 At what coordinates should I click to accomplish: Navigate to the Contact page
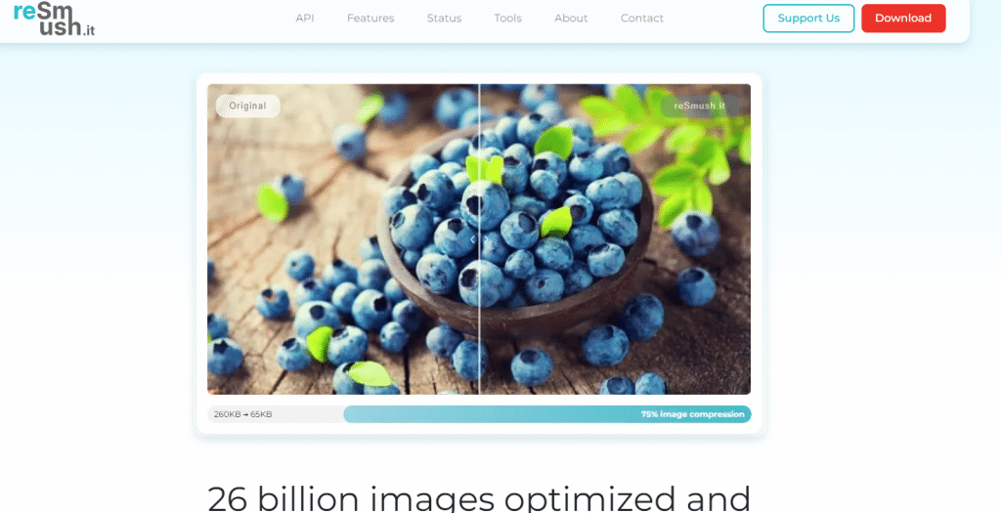[641, 19]
